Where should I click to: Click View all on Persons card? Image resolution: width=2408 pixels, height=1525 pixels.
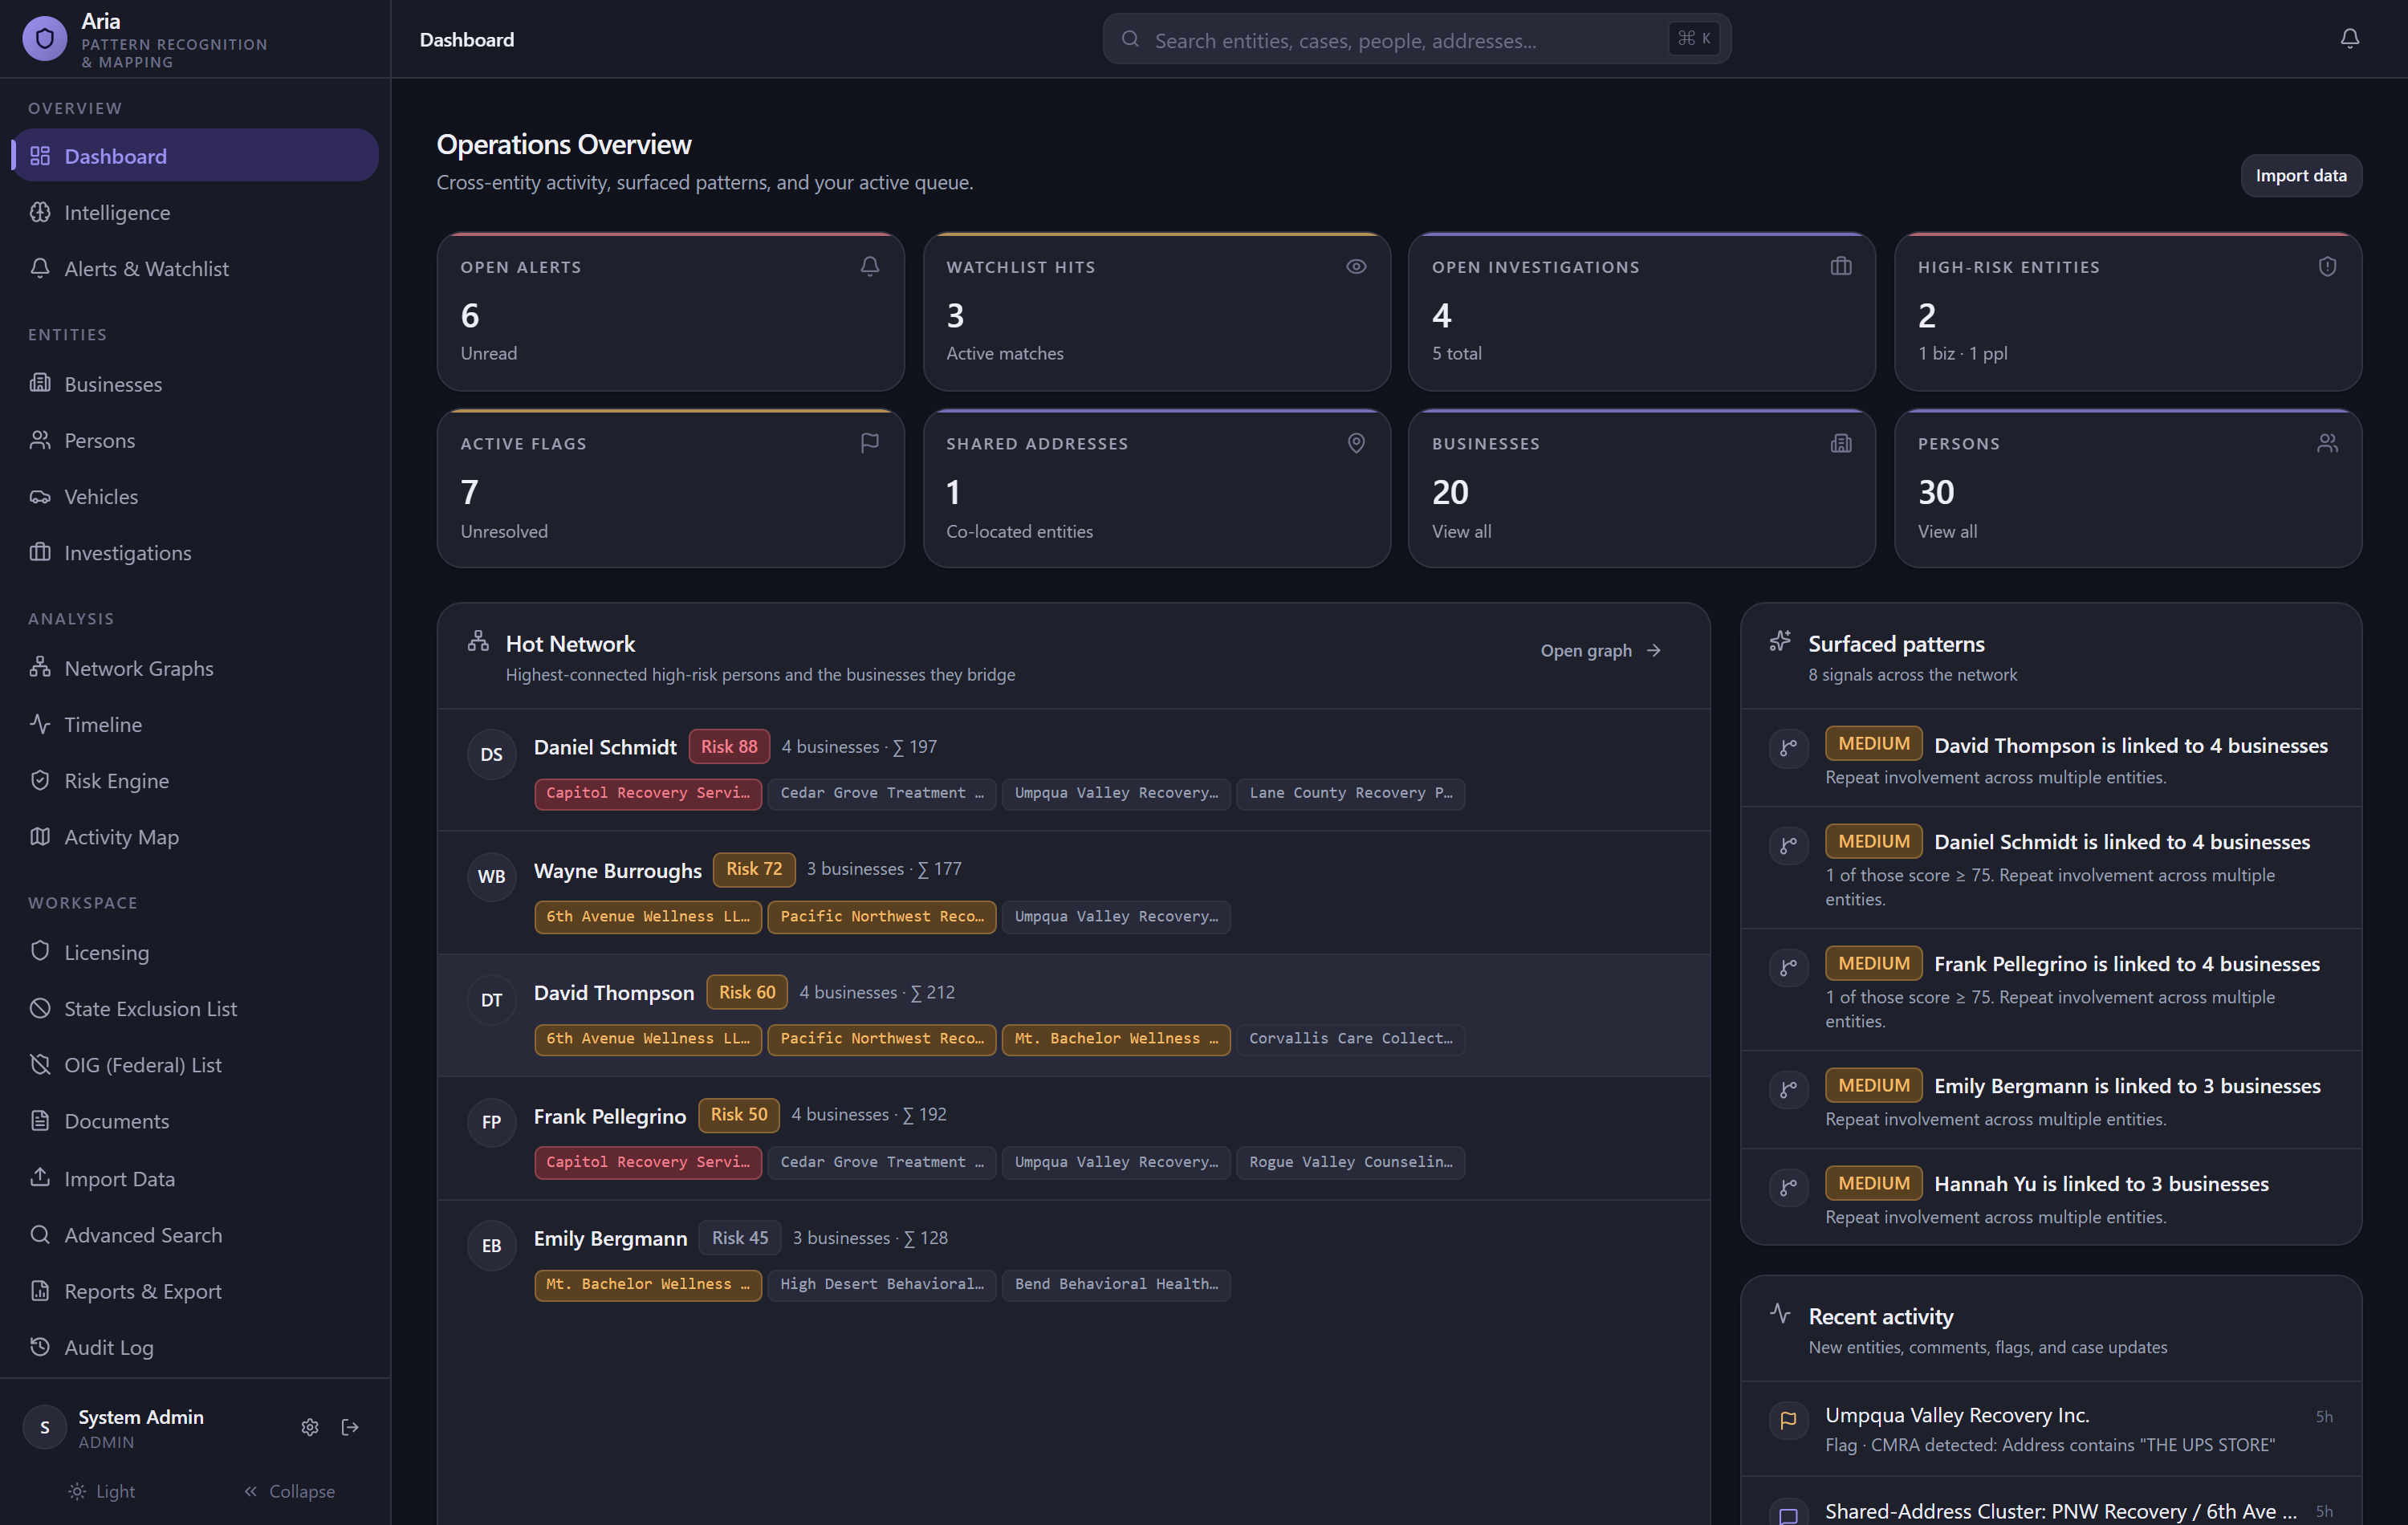pos(1947,531)
